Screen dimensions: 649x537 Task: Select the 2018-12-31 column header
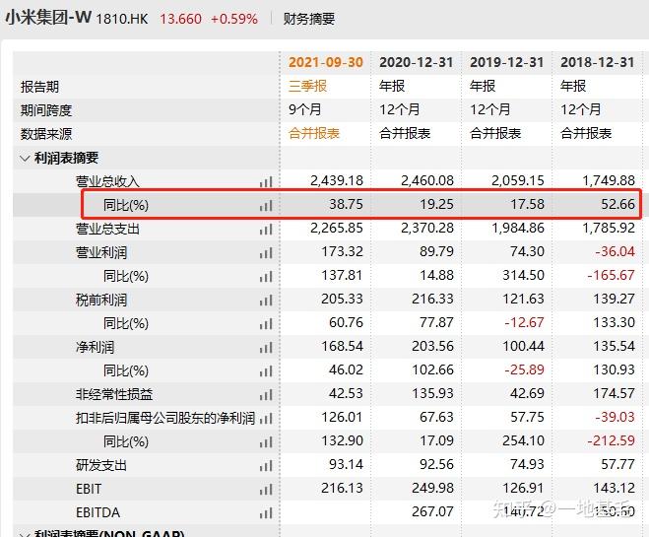tap(597, 62)
